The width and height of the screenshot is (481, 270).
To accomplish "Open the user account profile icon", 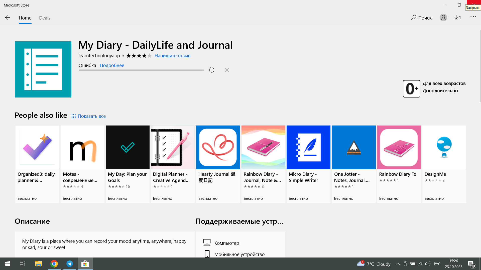I will [x=443, y=17].
